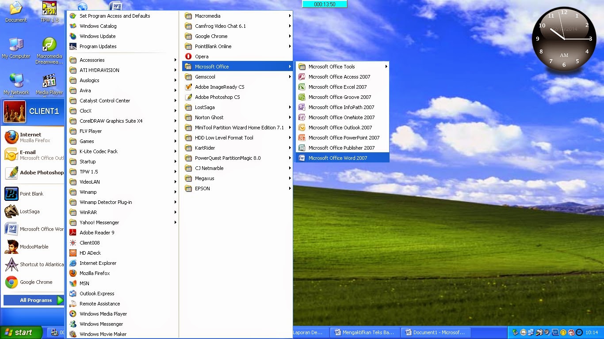Image resolution: width=604 pixels, height=339 pixels.
Task: Open MSN from the programs list
Action: pos(122,283)
